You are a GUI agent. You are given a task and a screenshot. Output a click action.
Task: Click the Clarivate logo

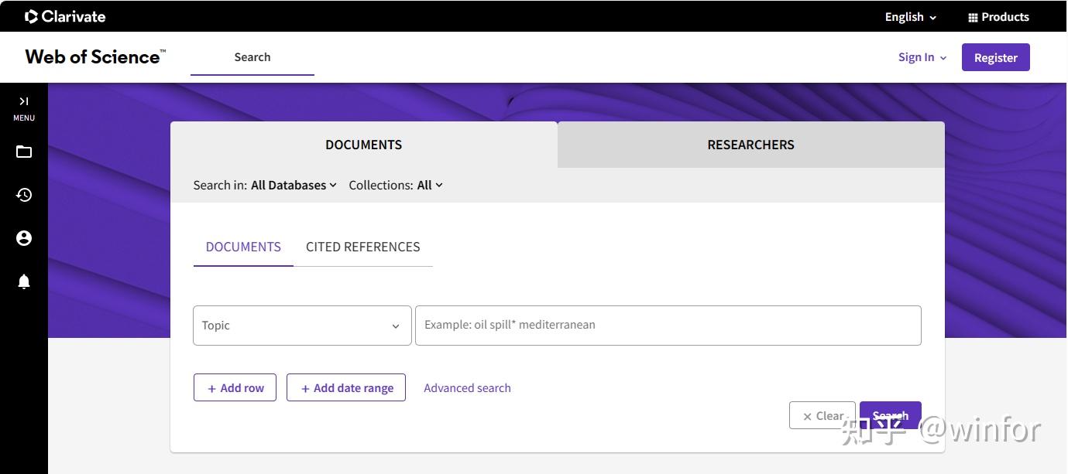[65, 16]
